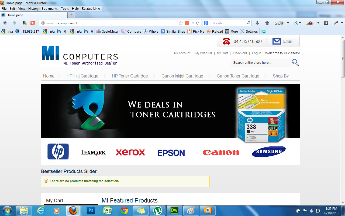Open Dreamweaver from the taskbar
This screenshot has height=216, width=345.
point(174,210)
